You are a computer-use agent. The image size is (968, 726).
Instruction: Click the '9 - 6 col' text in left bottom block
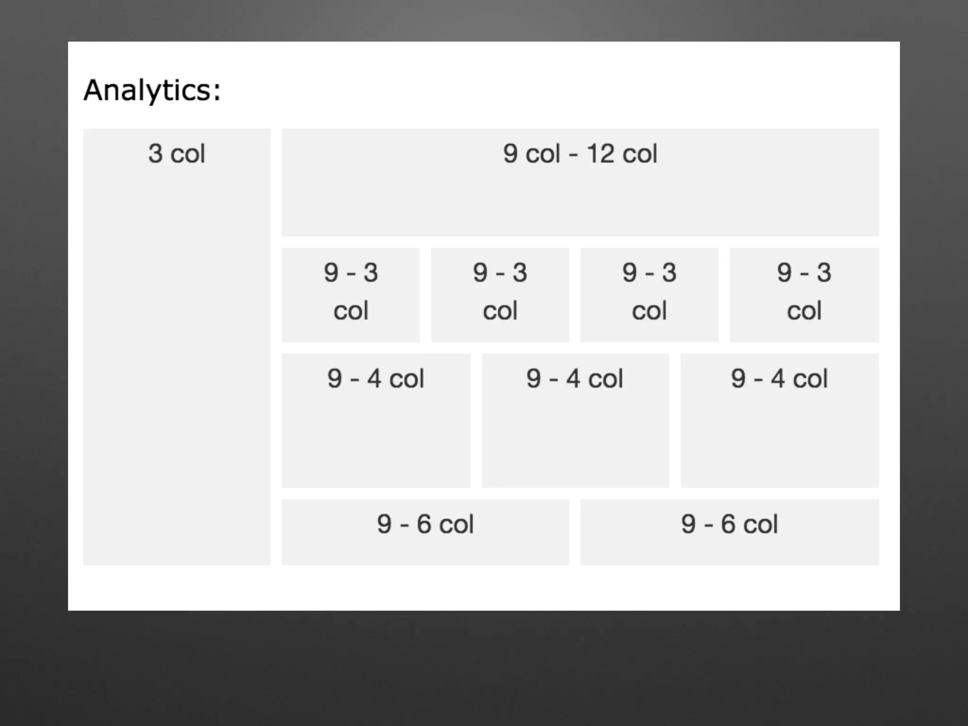(425, 524)
